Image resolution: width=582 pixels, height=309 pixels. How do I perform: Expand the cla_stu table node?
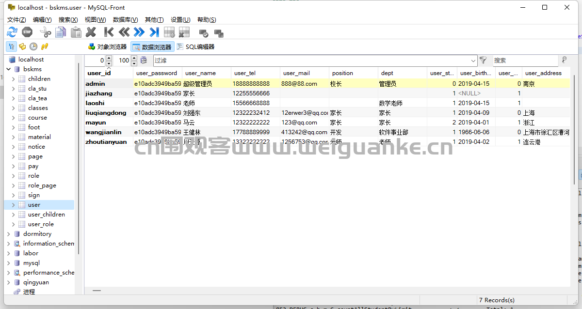point(13,89)
